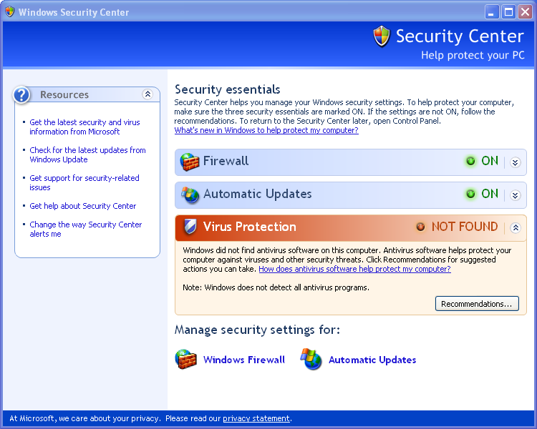Screen dimensions: 537x429
Task: Click the Automatic Updates globe icon
Action: pyautogui.click(x=190, y=194)
